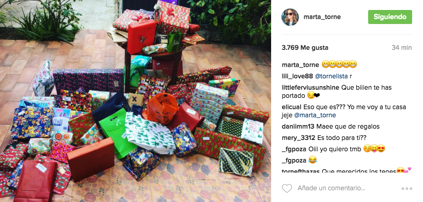Image resolution: width=423 pixels, height=202 pixels.
Task: Like the post with the heart icon
Action: (x=287, y=188)
